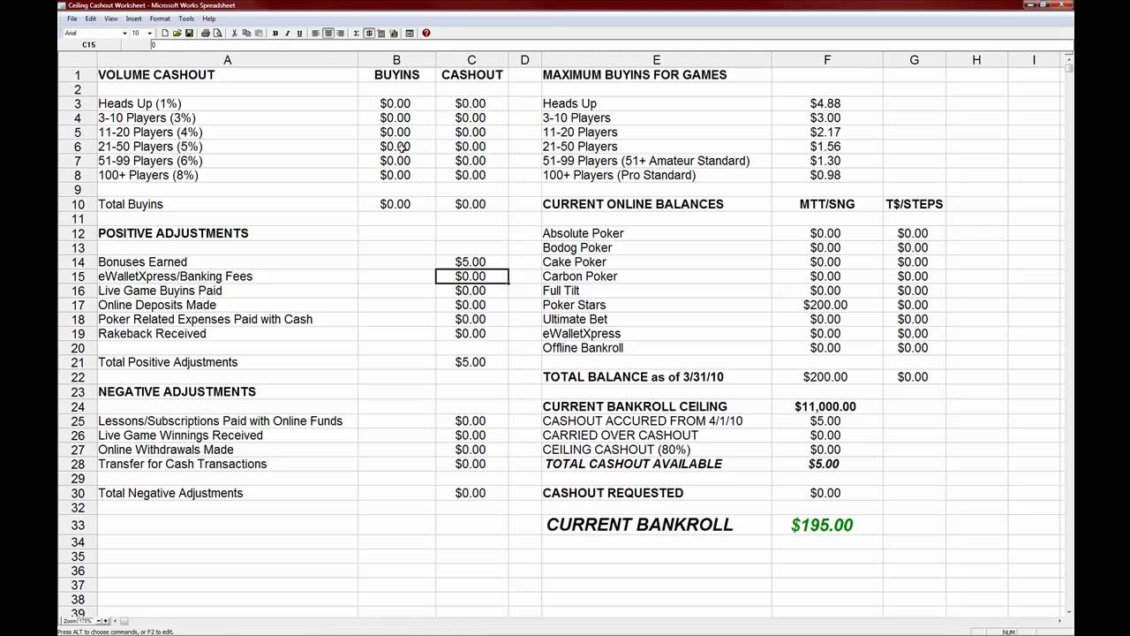1130x636 pixels.
Task: Open the Format menu
Action: 160,19
